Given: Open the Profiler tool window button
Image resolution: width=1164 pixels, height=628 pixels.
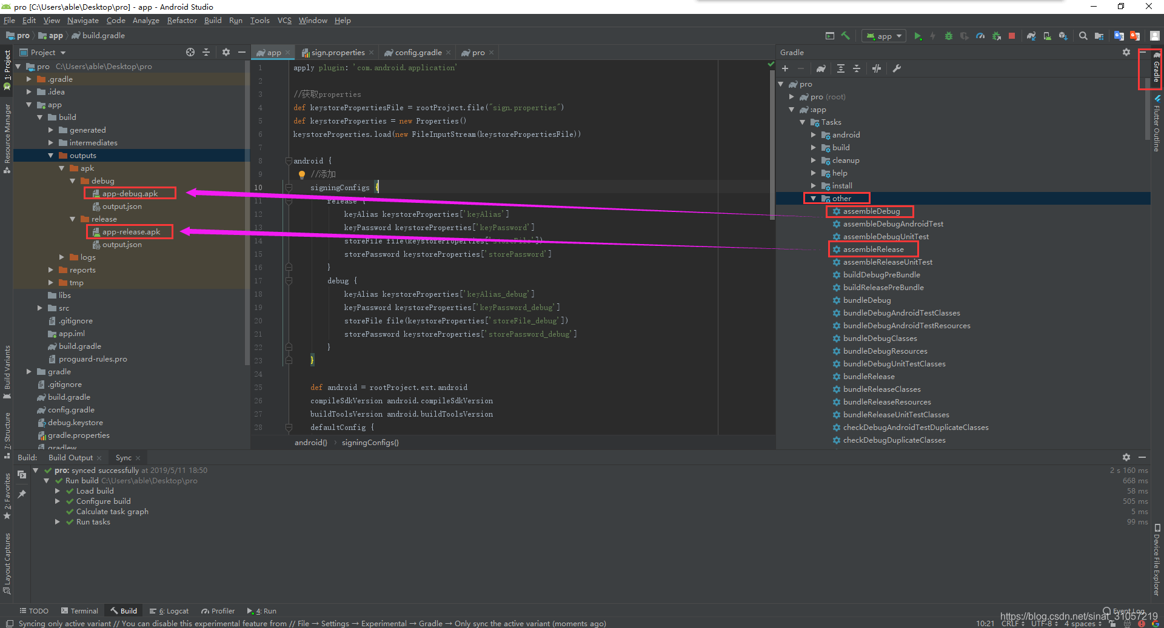Looking at the screenshot, I should pyautogui.click(x=218, y=611).
